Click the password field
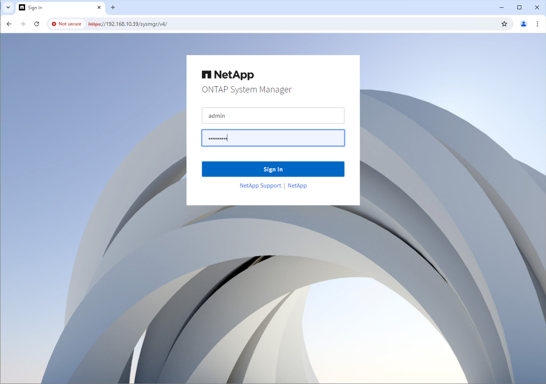546x384 pixels. 273,138
